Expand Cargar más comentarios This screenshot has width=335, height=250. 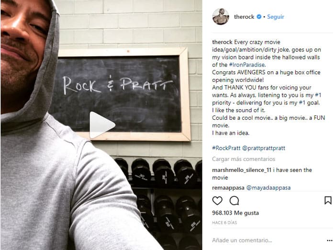[244, 159]
